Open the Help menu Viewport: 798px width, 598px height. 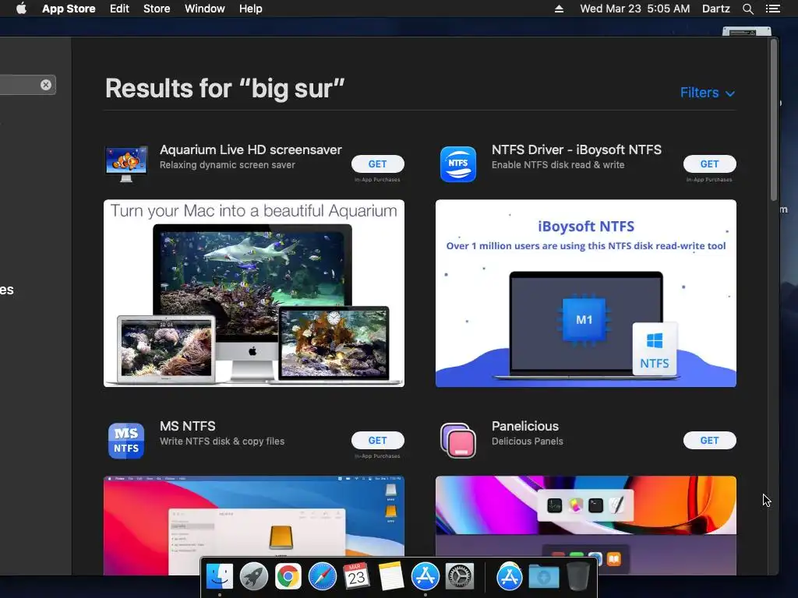250,9
